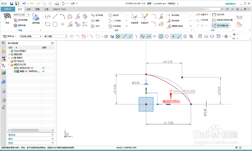Select the Point tool plus icon
Screen dimensions: 252x151
(x=62, y=24)
